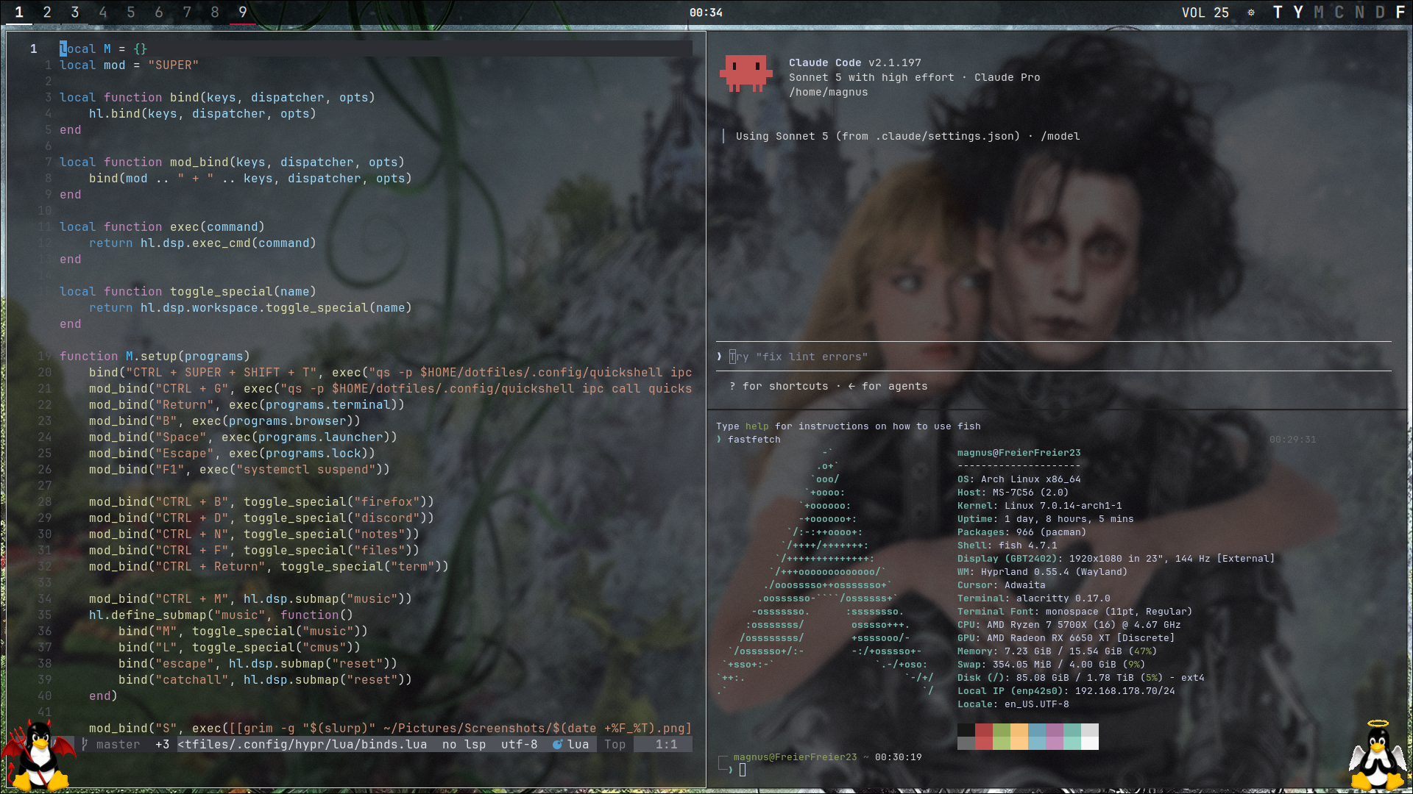Toggle the Y special workspace indicator

click(1298, 12)
